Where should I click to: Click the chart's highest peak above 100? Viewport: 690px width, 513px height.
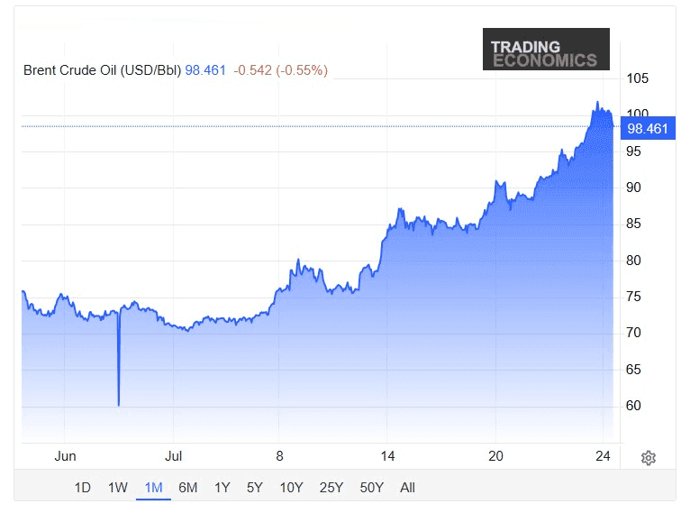[x=597, y=103]
